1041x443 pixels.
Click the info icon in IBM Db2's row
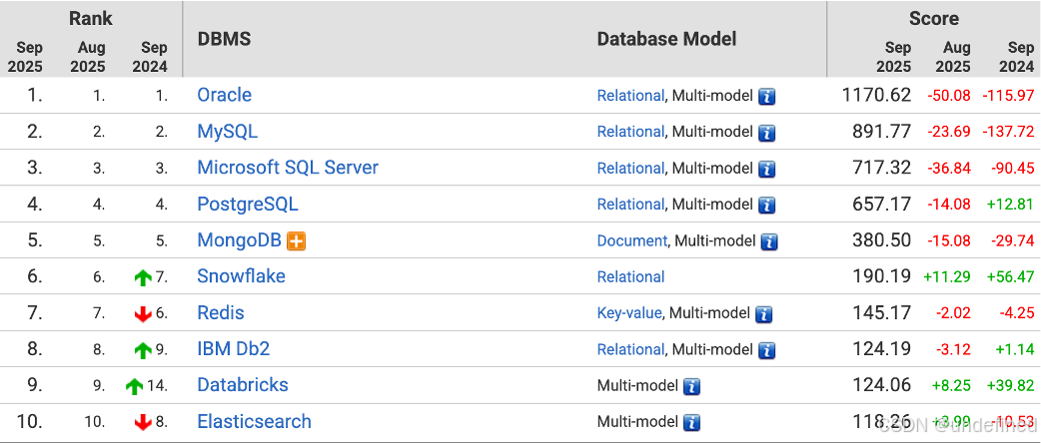click(x=766, y=350)
